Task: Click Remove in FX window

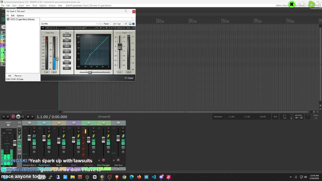Action: (x=18, y=76)
